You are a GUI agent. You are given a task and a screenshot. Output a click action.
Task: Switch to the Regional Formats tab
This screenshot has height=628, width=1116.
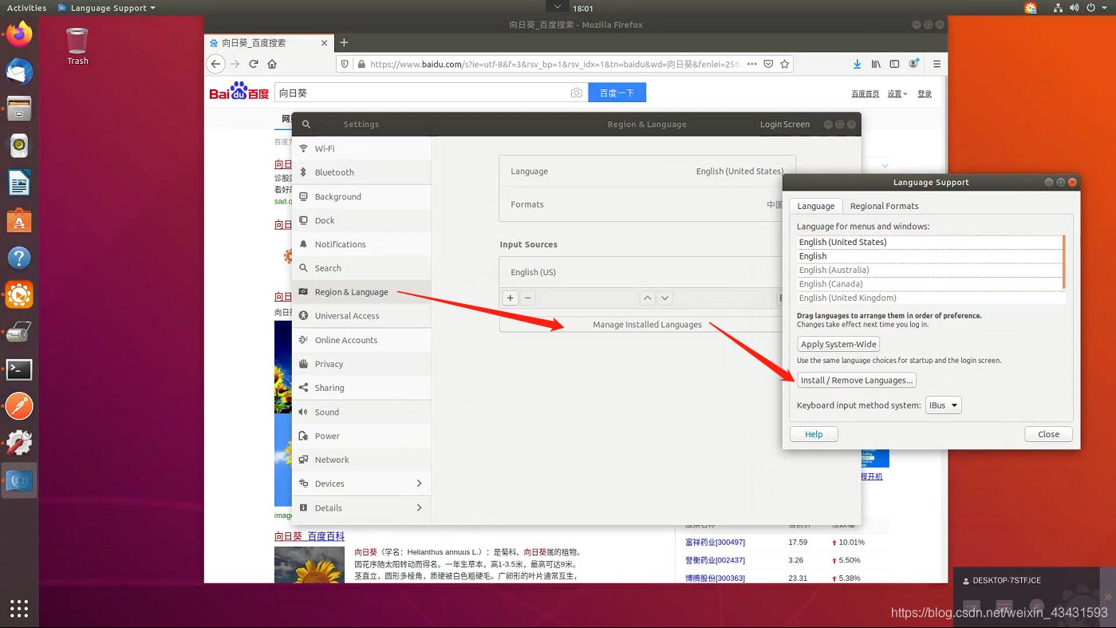pos(884,206)
